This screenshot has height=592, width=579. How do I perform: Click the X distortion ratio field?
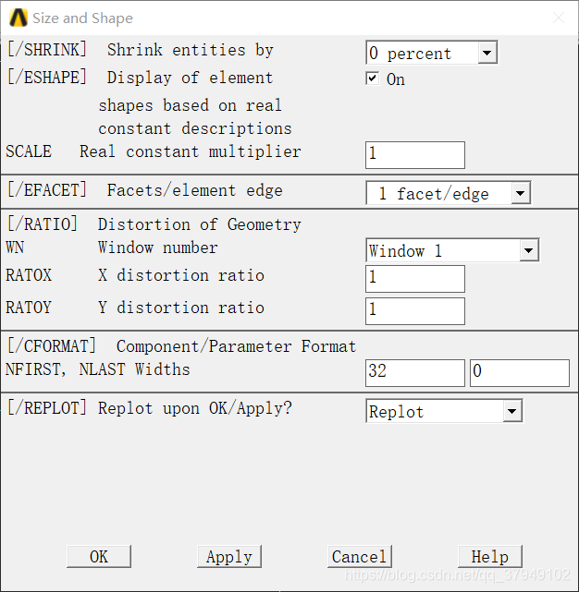[x=415, y=278]
